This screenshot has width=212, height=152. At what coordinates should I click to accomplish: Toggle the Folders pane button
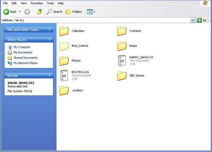click(74, 12)
